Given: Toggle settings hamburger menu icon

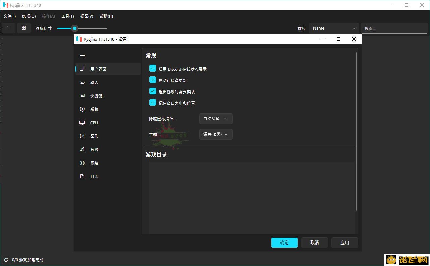Looking at the screenshot, I should tap(83, 56).
